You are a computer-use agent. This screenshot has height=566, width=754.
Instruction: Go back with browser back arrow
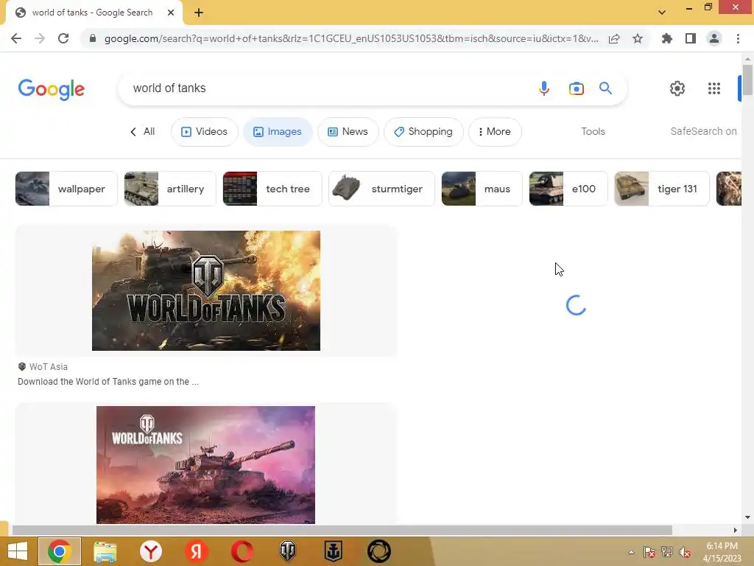(x=16, y=38)
